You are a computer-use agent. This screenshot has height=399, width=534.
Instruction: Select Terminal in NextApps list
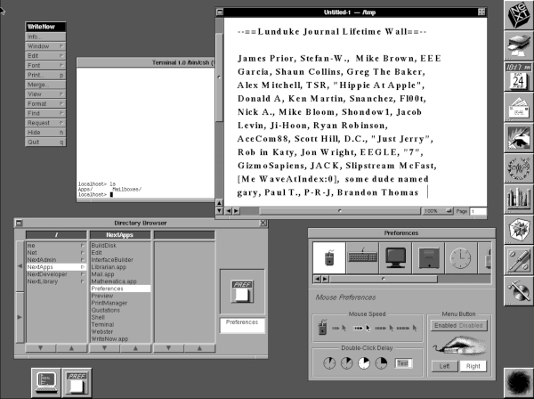(120, 325)
